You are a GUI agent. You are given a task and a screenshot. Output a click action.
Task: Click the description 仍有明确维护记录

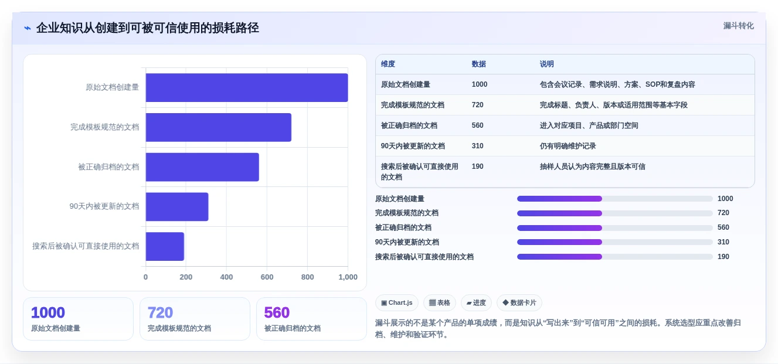(568, 146)
